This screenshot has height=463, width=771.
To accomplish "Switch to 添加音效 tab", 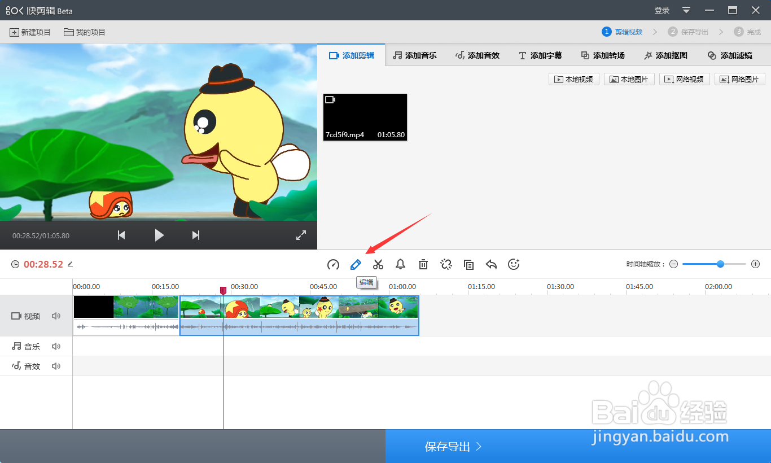I will coord(478,55).
